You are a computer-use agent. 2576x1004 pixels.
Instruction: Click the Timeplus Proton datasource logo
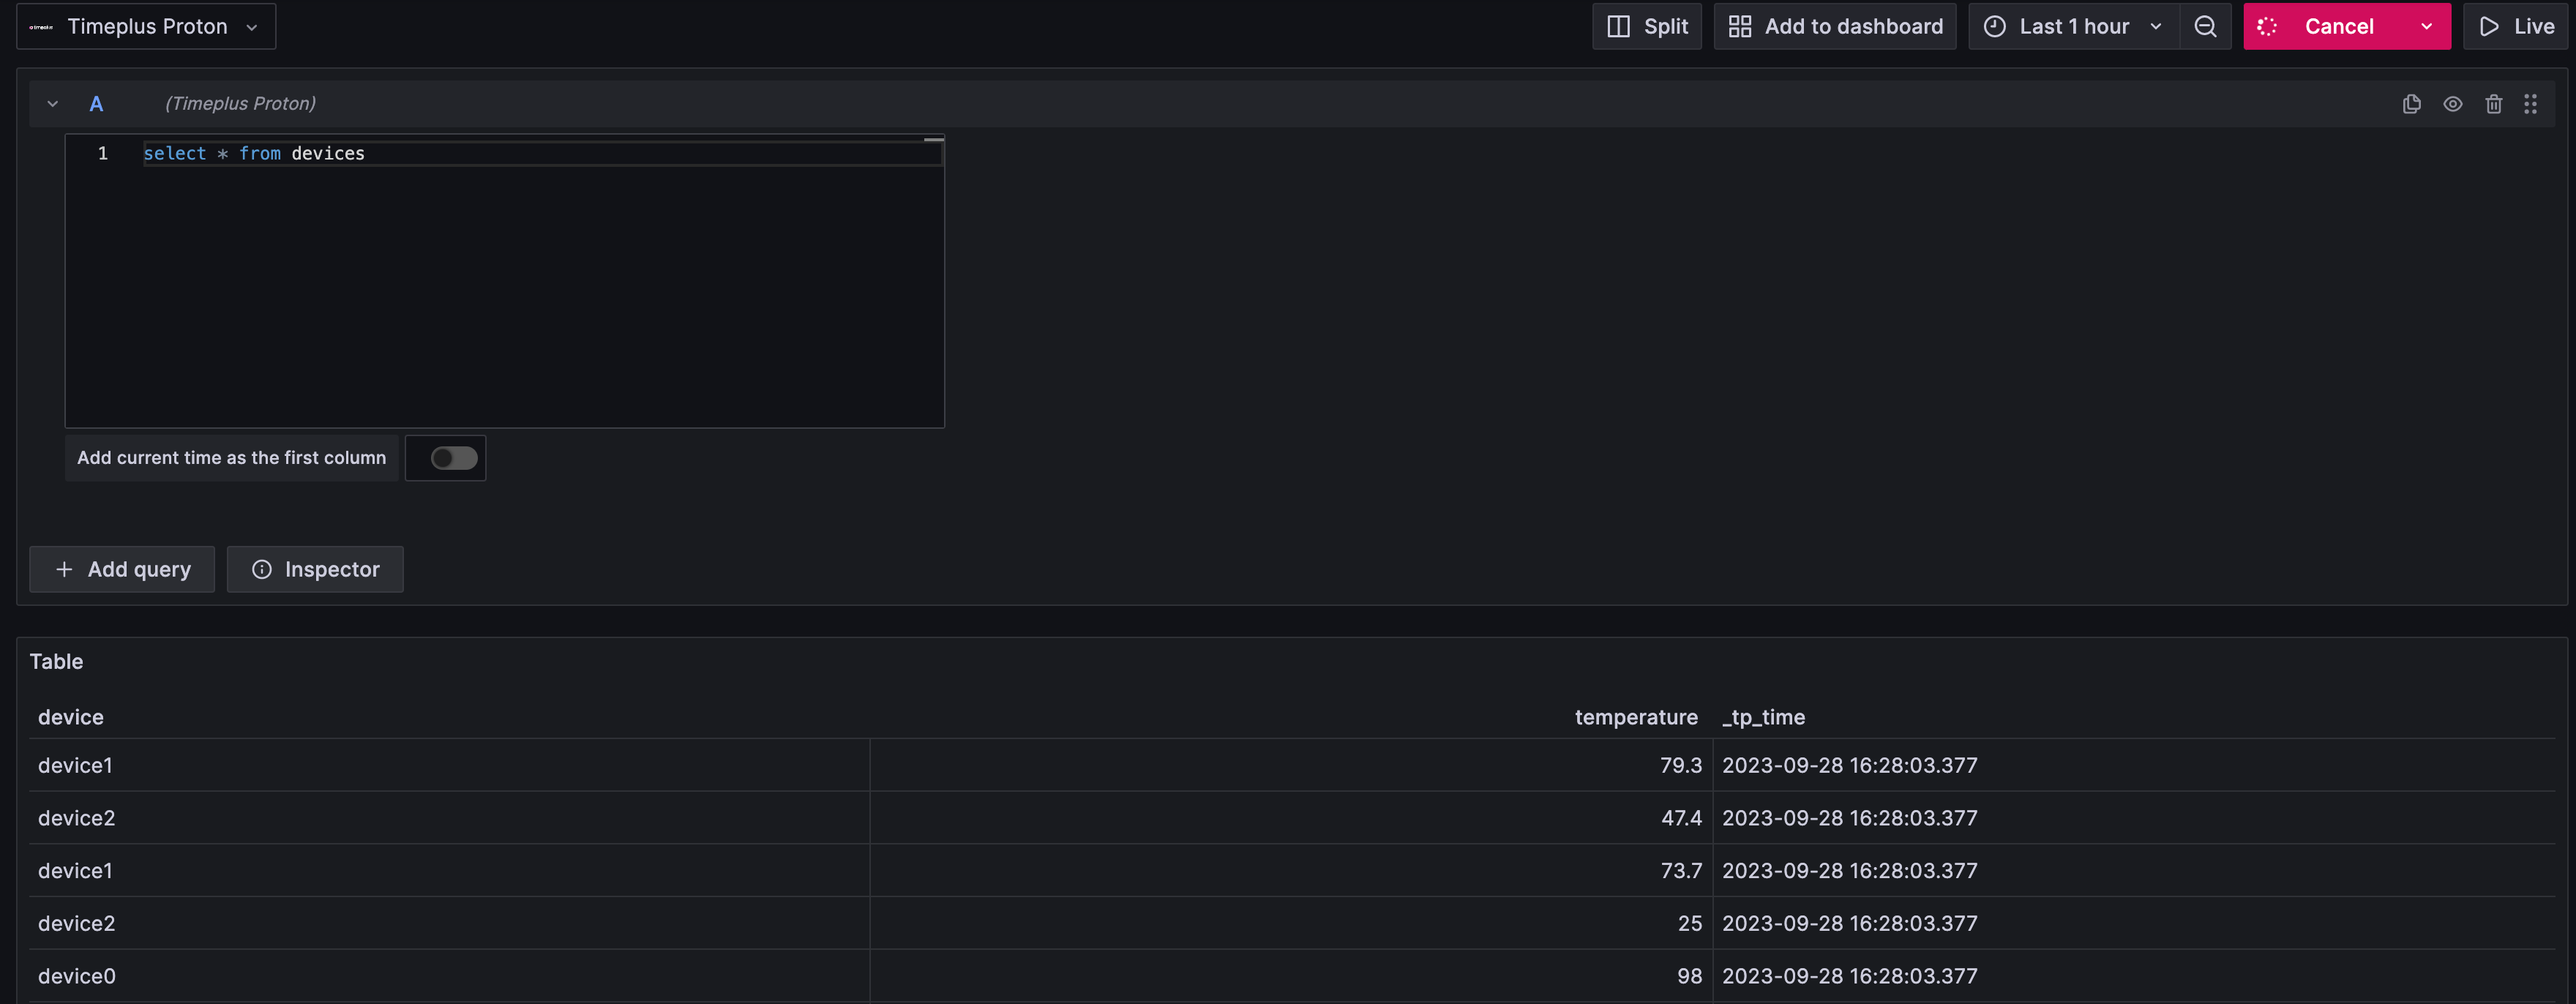click(x=41, y=27)
